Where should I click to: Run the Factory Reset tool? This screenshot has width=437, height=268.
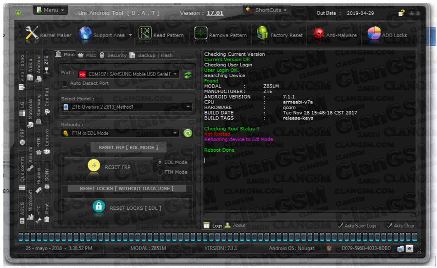[x=280, y=35]
